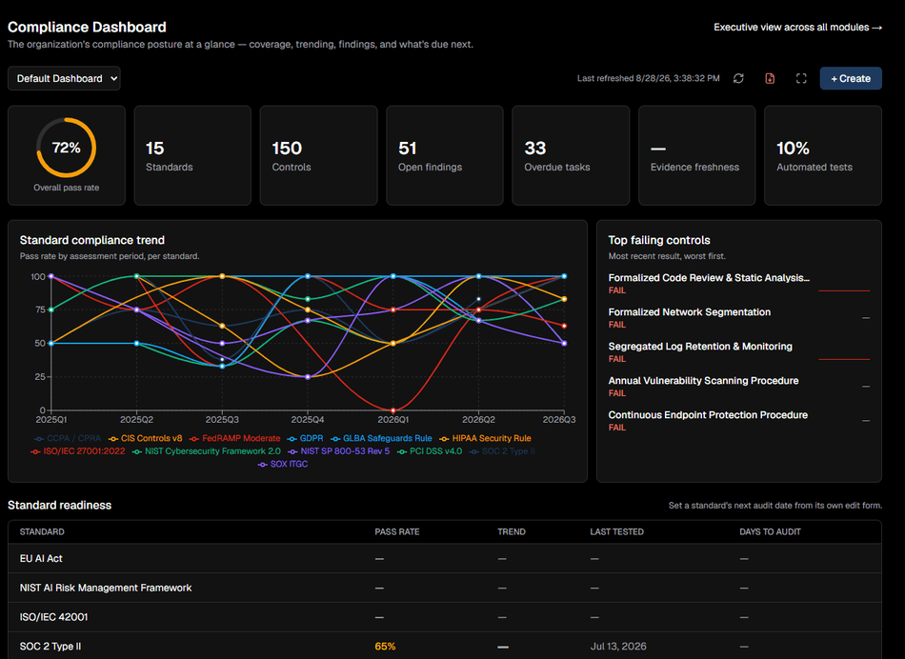Toggle NIST SP 800-53 Rev 5 legend
The height and width of the screenshot is (659, 905).
click(x=339, y=451)
